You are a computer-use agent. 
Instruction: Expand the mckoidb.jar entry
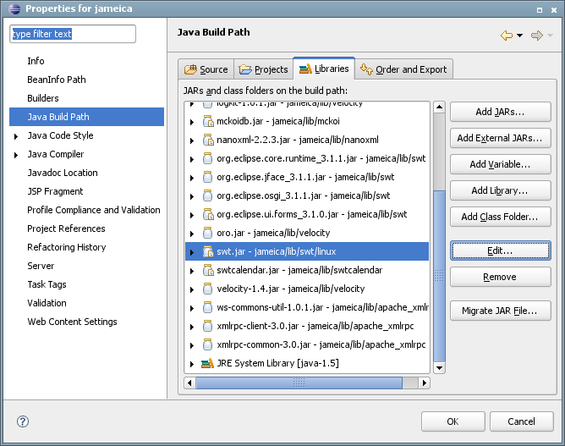click(x=192, y=122)
